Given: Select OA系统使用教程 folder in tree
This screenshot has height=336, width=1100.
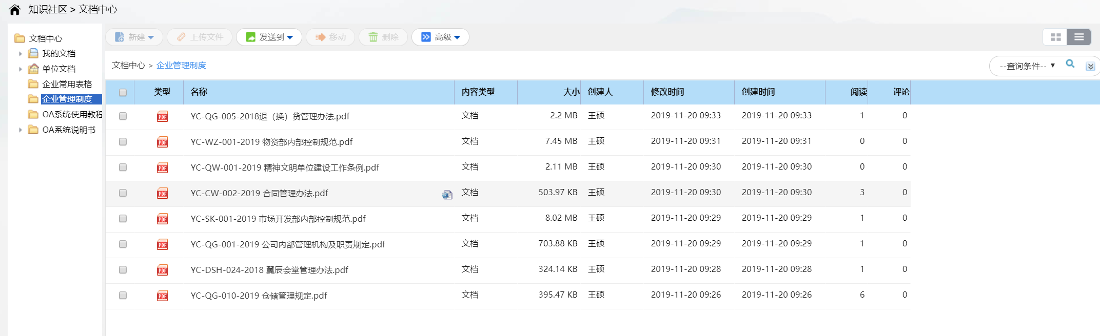Looking at the screenshot, I should [72, 114].
